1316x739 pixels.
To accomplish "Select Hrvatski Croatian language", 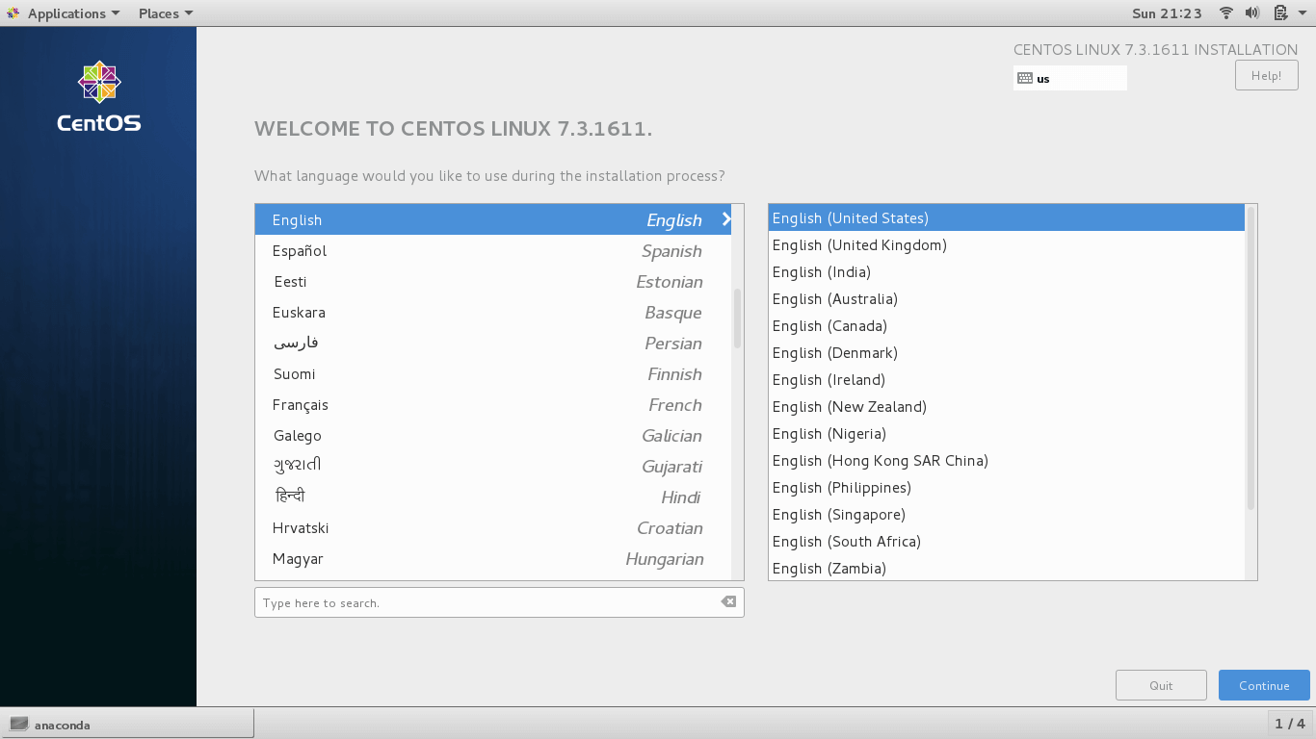I will [493, 527].
